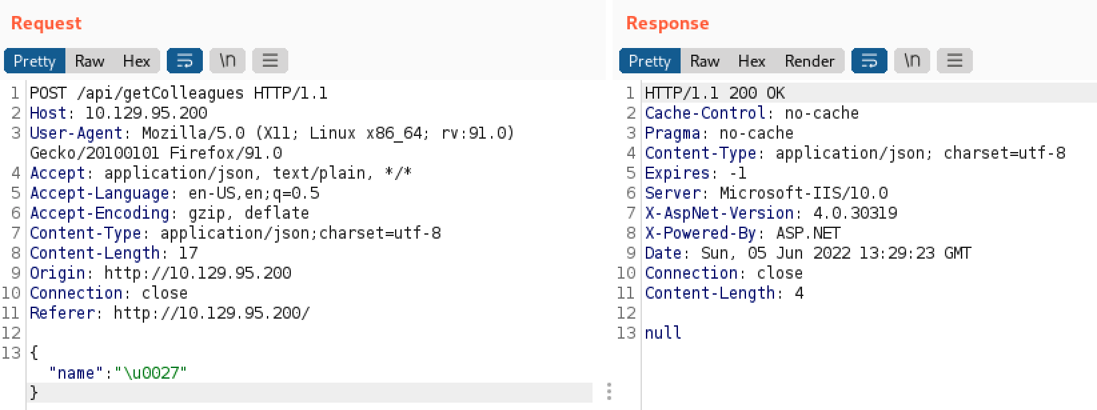Viewport: 1097px width, 410px height.
Task: Switch to Raw tab in Response panel
Action: 705,61
